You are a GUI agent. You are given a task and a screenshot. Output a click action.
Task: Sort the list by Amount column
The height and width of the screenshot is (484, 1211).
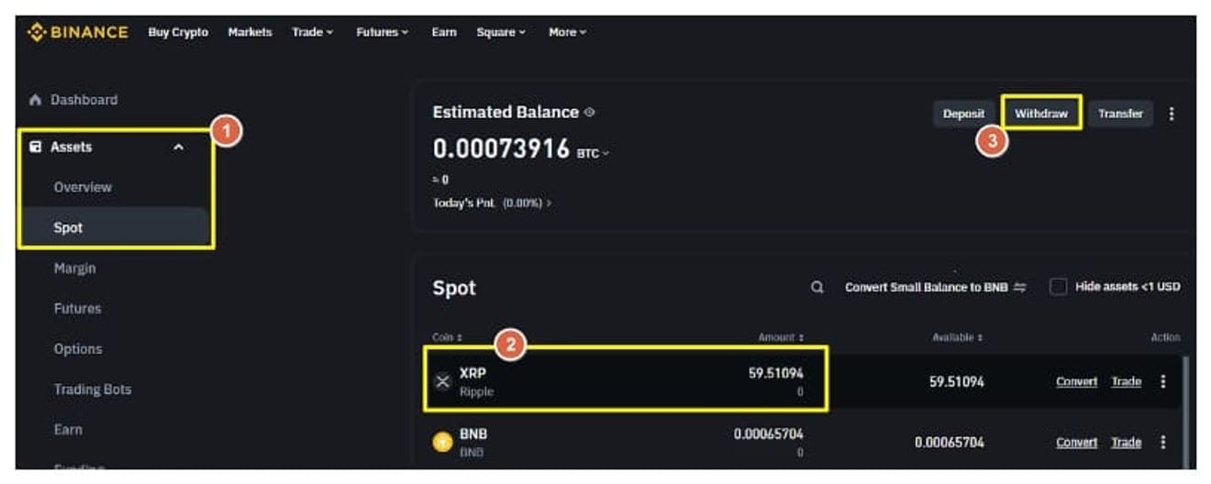(781, 337)
